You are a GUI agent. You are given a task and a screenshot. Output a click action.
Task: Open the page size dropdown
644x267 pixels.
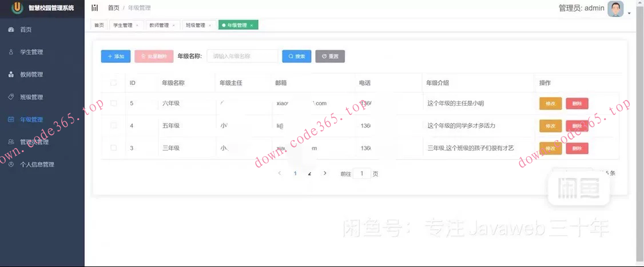click(x=573, y=173)
